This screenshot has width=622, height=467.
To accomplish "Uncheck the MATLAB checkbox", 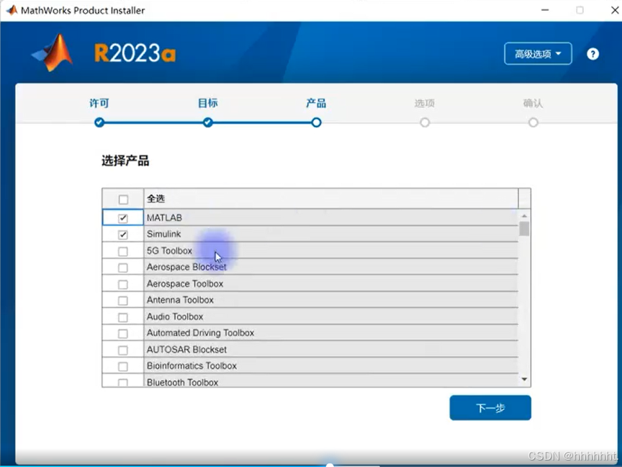I will tap(123, 217).
